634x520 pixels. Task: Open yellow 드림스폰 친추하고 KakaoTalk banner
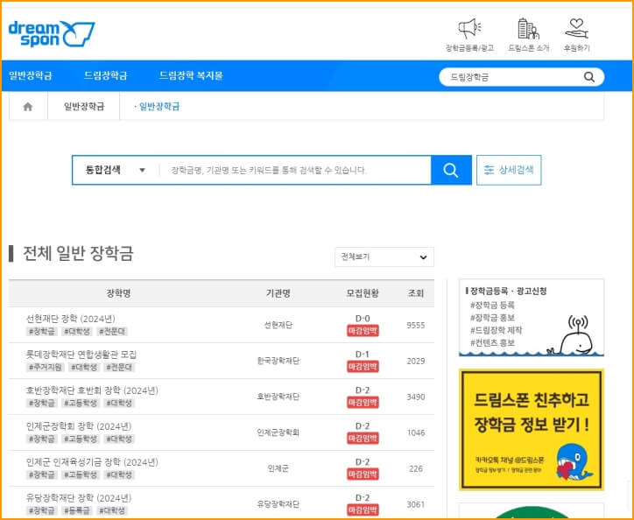pyautogui.click(x=532, y=430)
